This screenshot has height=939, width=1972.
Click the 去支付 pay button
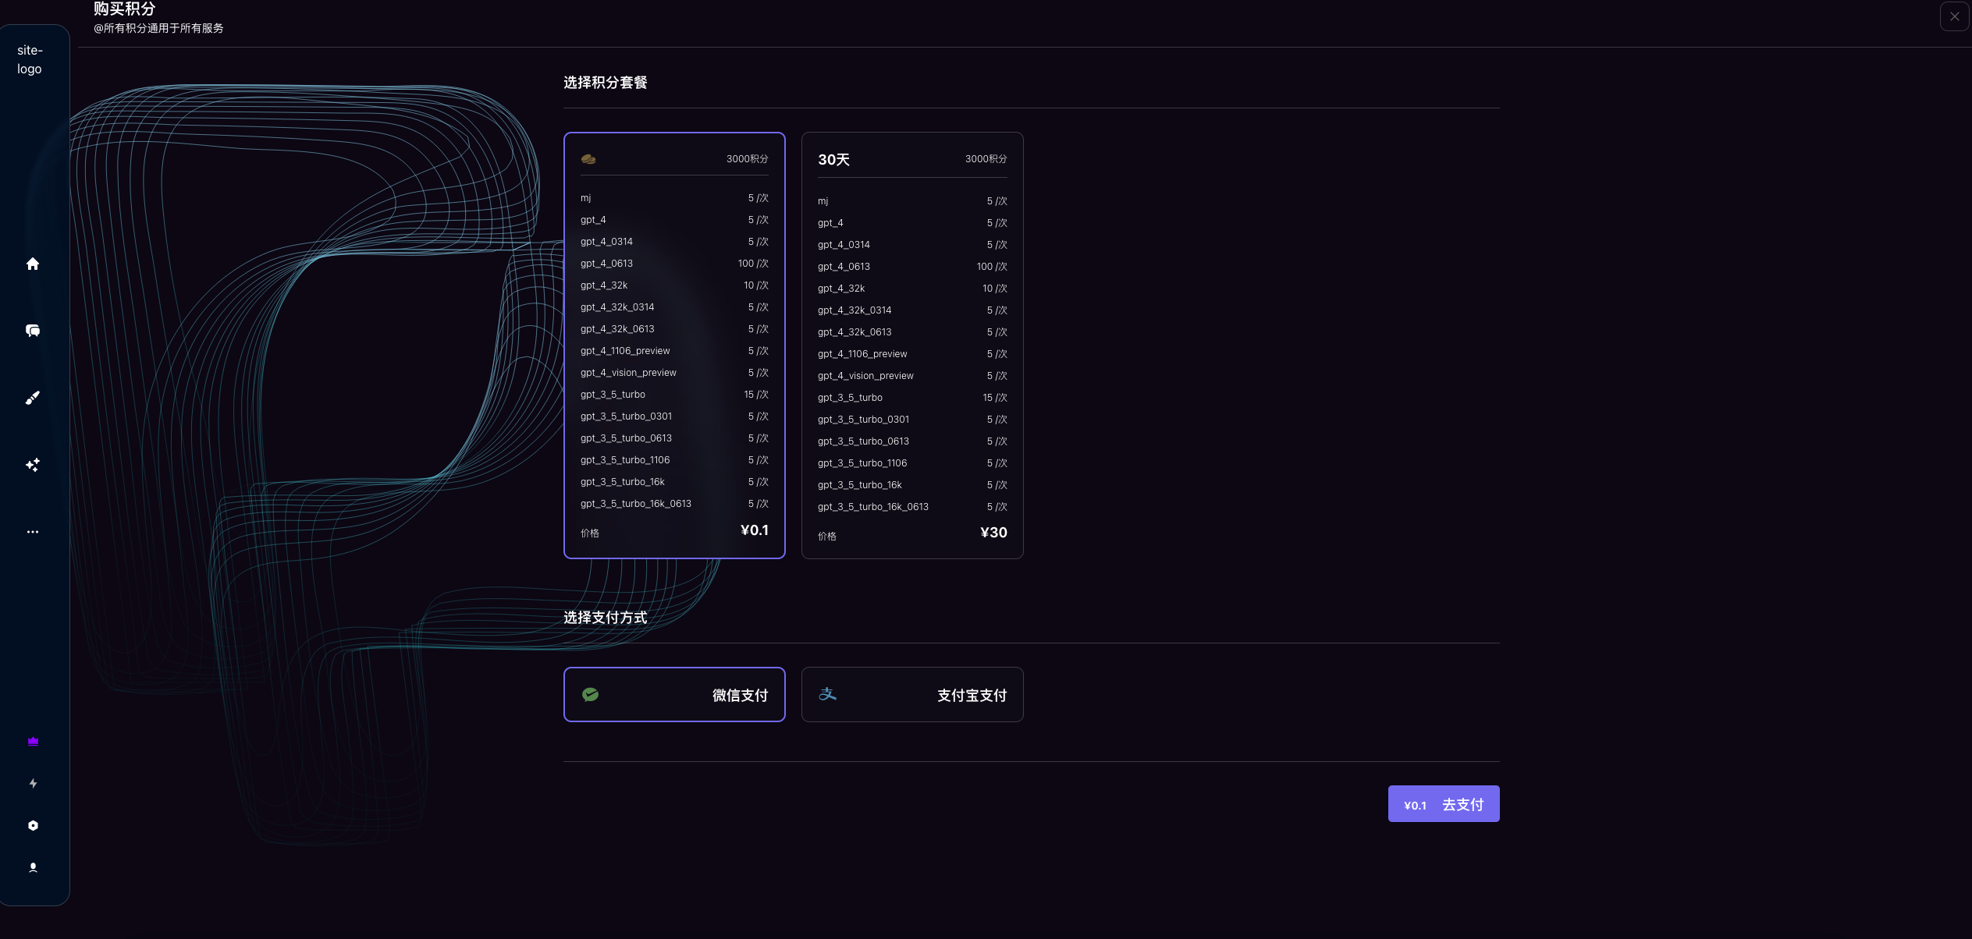click(x=1443, y=804)
